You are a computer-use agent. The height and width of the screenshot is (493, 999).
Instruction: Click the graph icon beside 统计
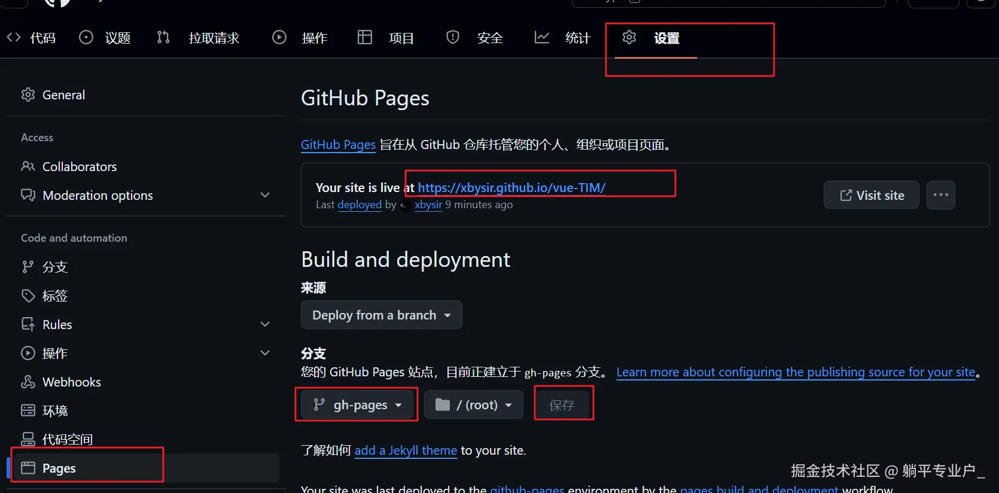point(542,38)
